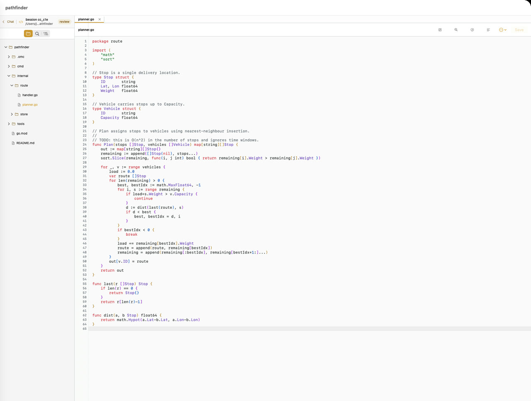Click the route folder icon
The image size is (531, 401).
(x=17, y=85)
